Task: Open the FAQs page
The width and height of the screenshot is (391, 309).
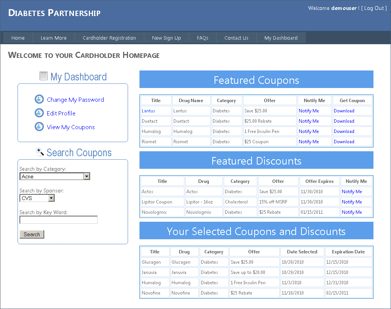Action: coord(202,38)
